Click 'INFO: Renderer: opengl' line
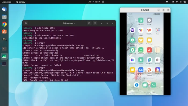Viewport: 188px width, 106px height. pyautogui.click(x=36, y=78)
